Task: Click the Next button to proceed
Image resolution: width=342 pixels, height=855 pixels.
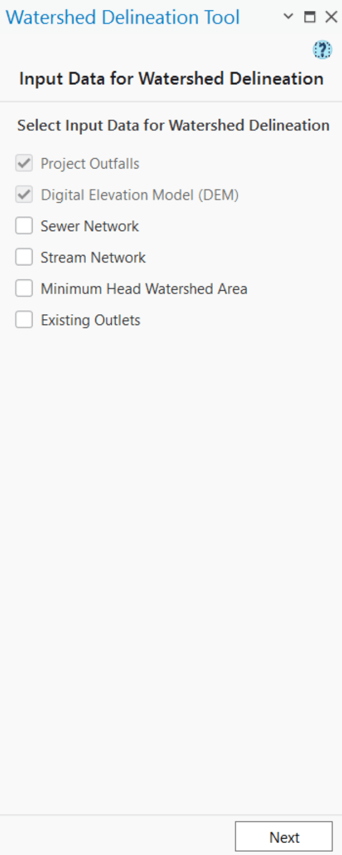Action: point(284,837)
